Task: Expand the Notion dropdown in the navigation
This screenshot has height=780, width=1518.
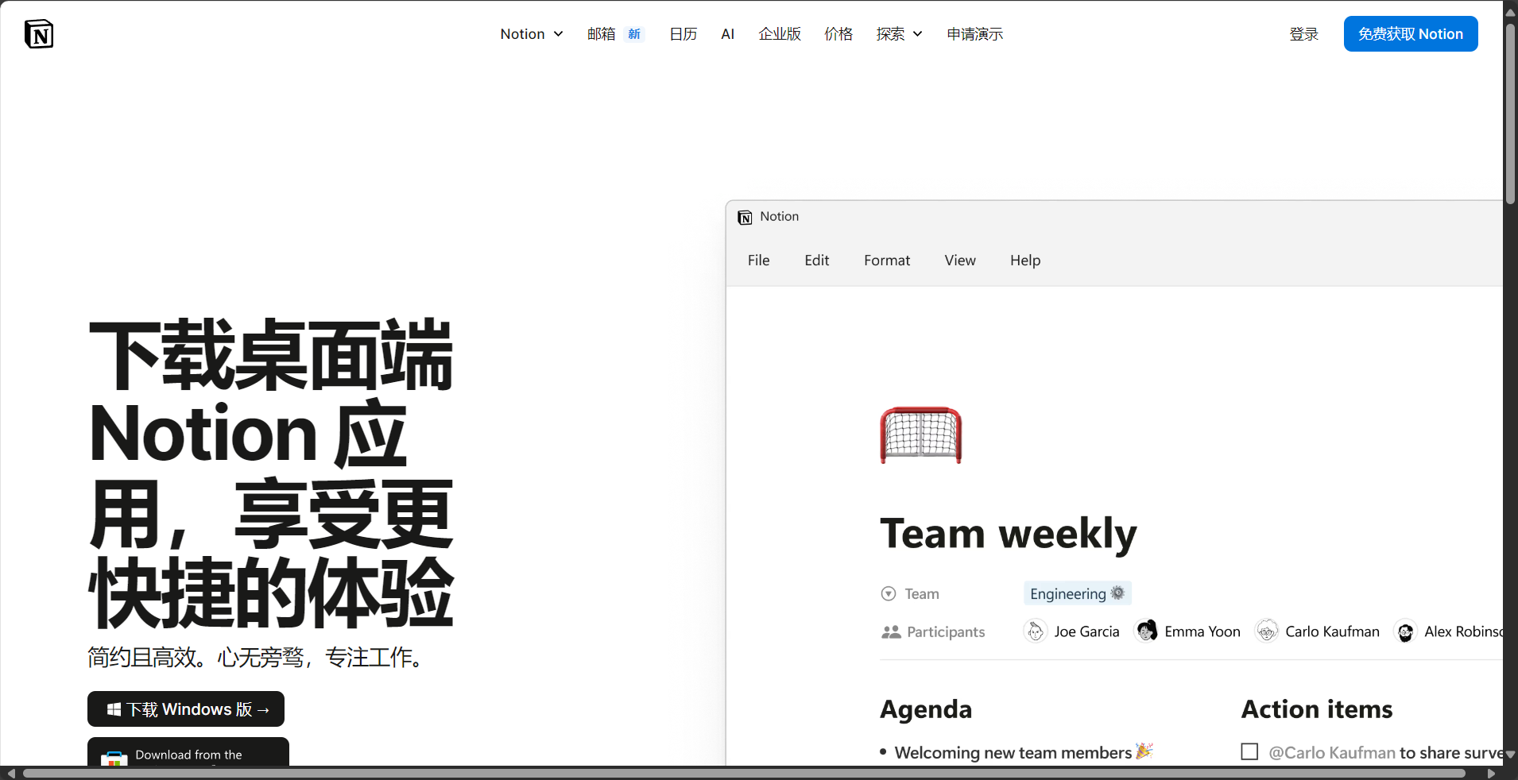Action: coord(532,34)
